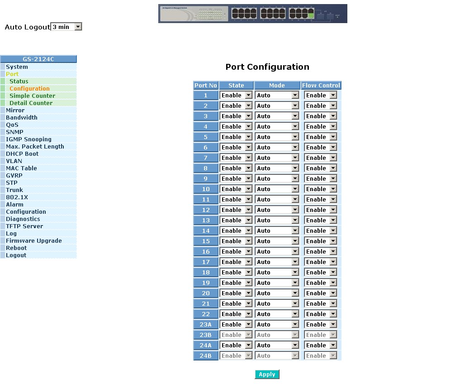Viewport: 455px width, 384px height.
Task: Open SNMP settings
Action: [14, 132]
